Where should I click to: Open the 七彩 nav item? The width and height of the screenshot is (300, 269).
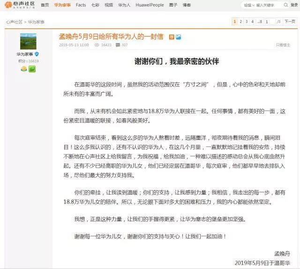click(x=95, y=5)
